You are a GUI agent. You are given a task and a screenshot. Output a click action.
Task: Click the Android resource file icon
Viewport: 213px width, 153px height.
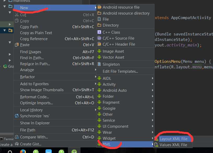click(x=99, y=7)
